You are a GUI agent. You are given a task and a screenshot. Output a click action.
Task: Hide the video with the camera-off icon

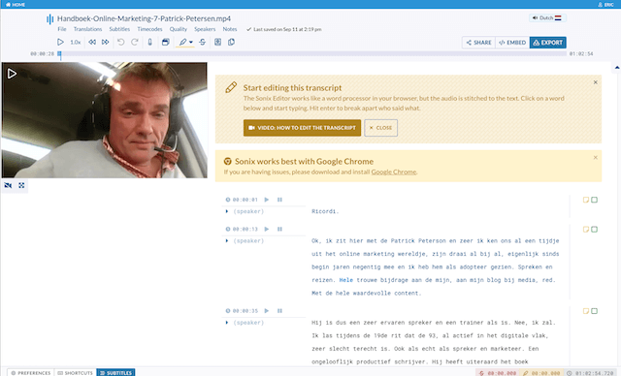coord(8,185)
